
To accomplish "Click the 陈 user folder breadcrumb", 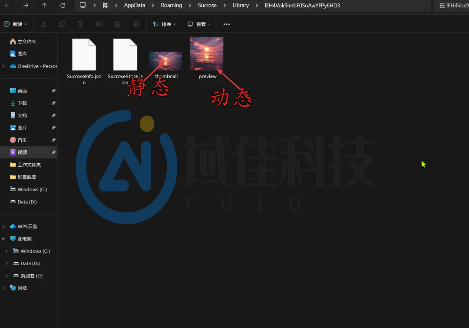I will click(x=106, y=5).
